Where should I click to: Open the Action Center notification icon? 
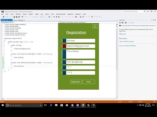coord(153,105)
